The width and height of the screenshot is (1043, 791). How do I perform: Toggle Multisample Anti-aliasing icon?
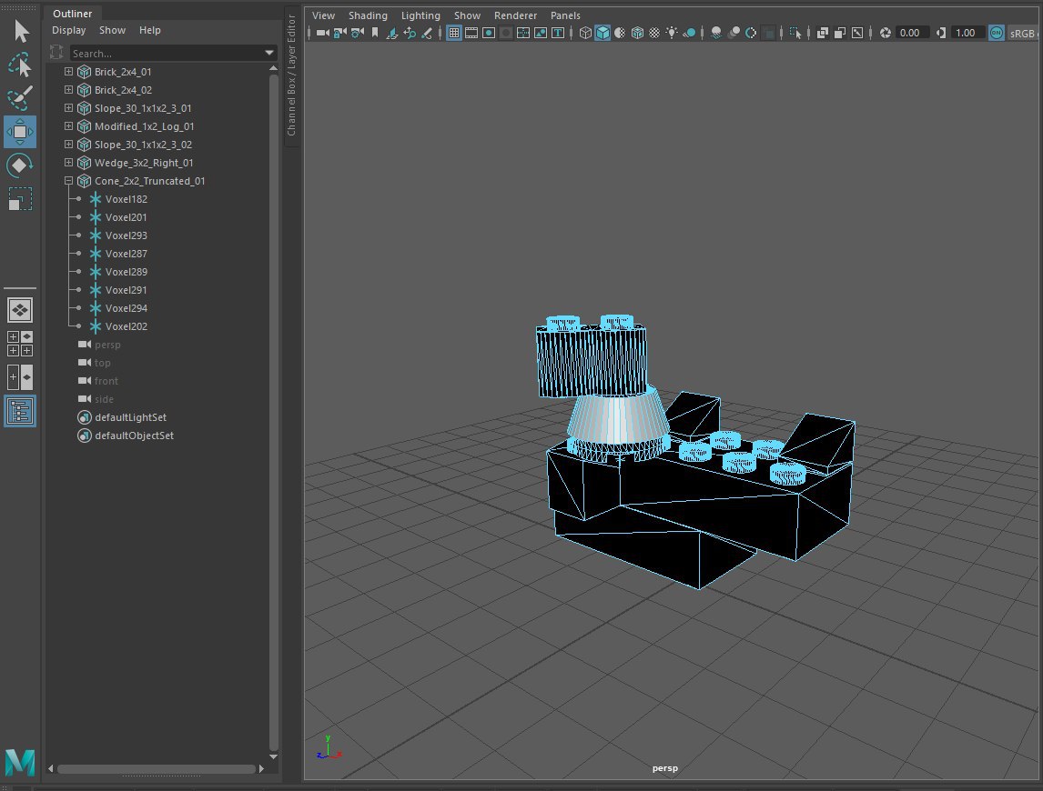751,33
